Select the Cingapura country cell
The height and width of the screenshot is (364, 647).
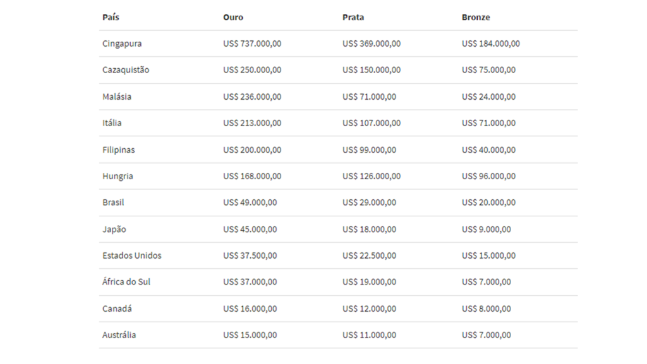pos(122,44)
